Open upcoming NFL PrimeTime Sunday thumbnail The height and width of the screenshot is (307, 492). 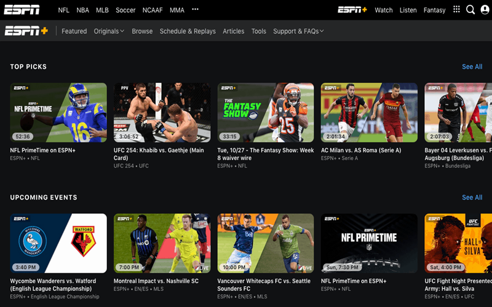(369, 243)
